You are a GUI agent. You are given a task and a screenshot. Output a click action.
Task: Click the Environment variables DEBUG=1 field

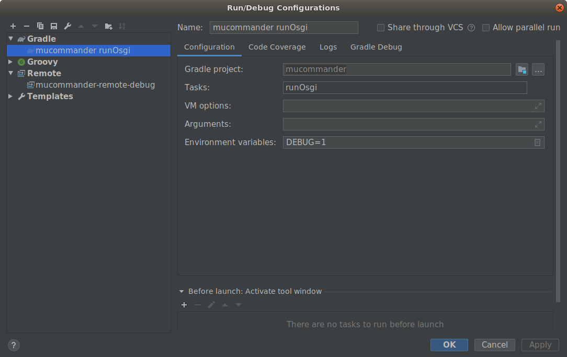[413, 142]
